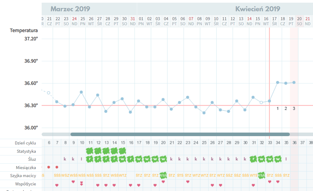Click the menstruation dot on cycle day 6
Image resolution: width=313 pixels, height=191 pixels.
[49, 167]
